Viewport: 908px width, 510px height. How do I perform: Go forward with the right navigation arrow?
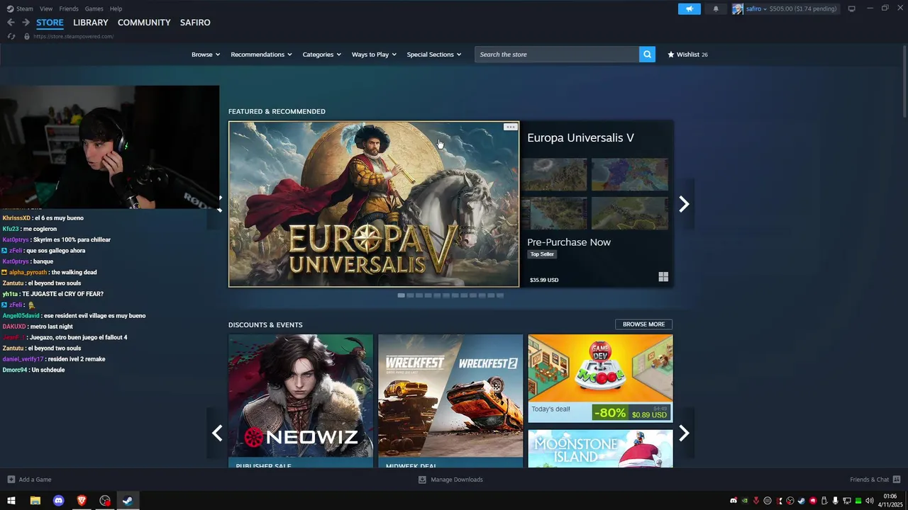click(26, 23)
